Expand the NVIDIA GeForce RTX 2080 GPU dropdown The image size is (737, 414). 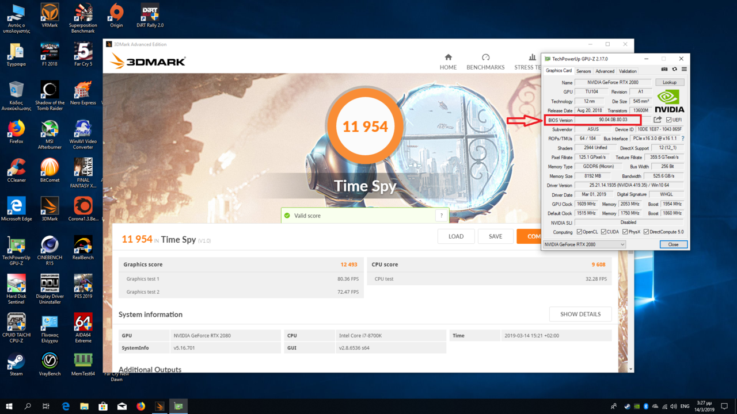[x=584, y=244]
